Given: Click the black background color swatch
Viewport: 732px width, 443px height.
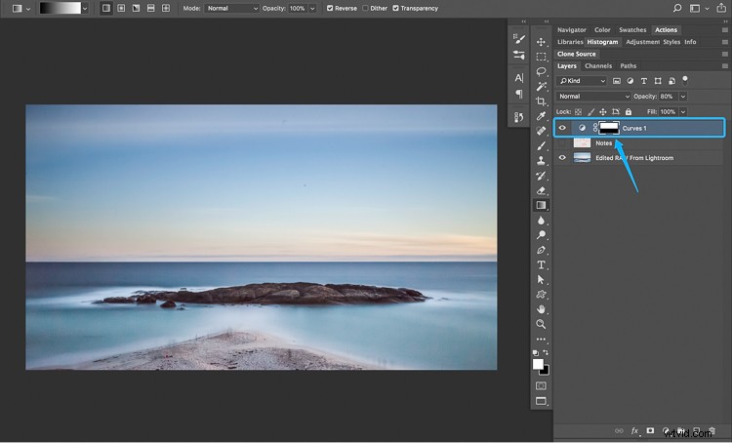Looking at the screenshot, I should (x=546, y=371).
